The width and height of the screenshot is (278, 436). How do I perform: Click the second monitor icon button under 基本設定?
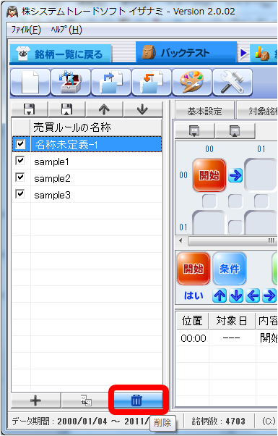(x=235, y=130)
